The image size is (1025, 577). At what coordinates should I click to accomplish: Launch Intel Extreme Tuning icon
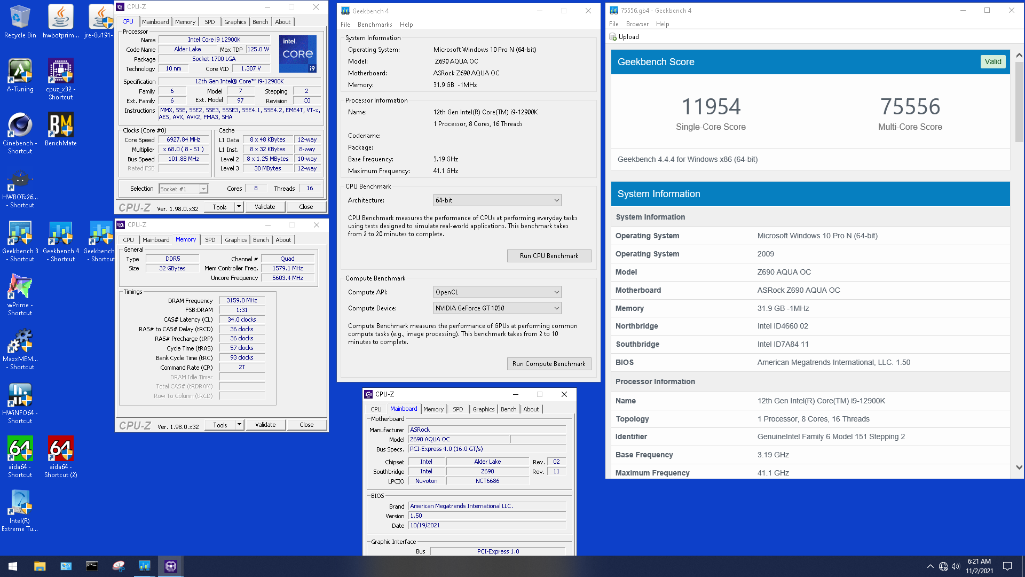[20, 511]
